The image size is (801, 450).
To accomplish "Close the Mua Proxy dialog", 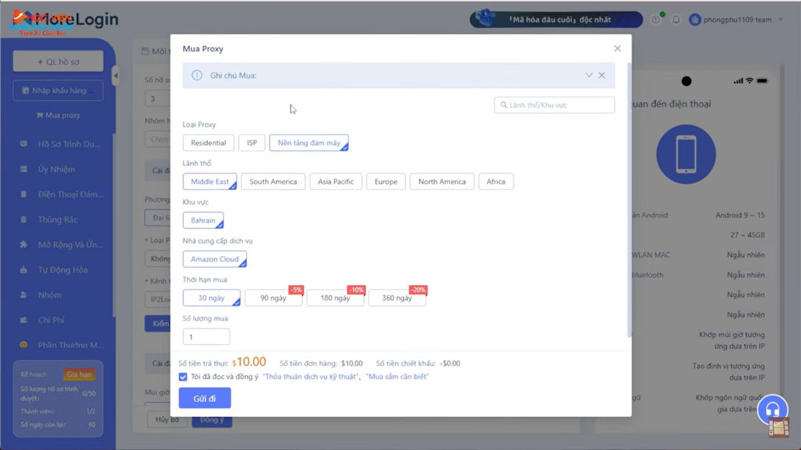I will pyautogui.click(x=617, y=49).
